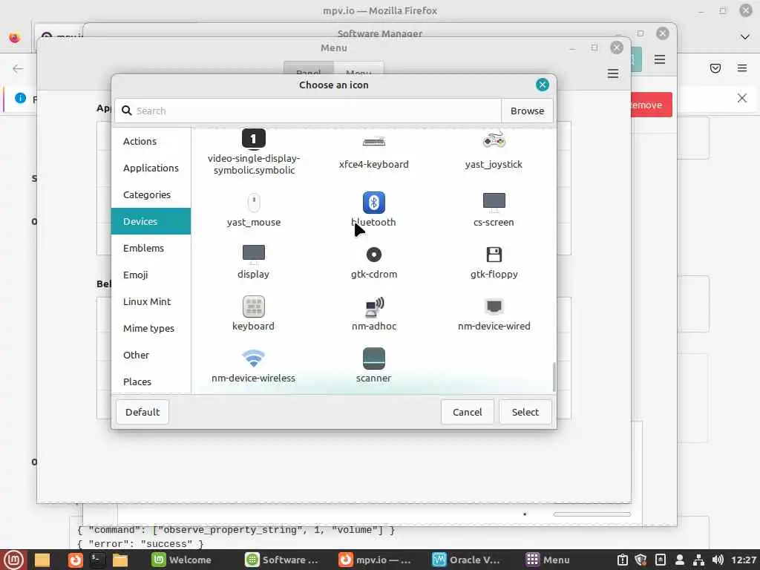Open the Actions icon category
Screen dimensions: 760x570
point(151,141)
